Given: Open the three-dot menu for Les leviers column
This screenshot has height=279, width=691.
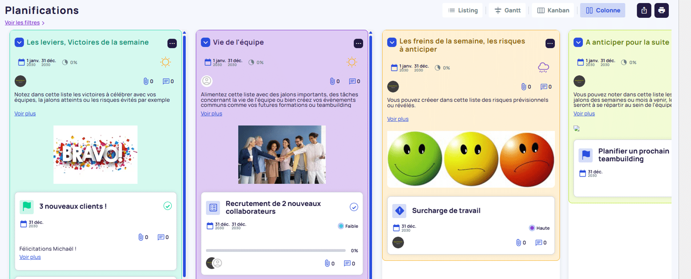Looking at the screenshot, I should coord(172,43).
